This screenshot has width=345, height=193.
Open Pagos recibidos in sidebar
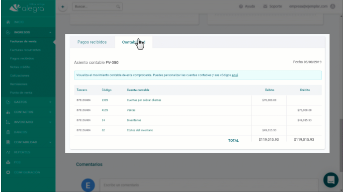click(22, 59)
